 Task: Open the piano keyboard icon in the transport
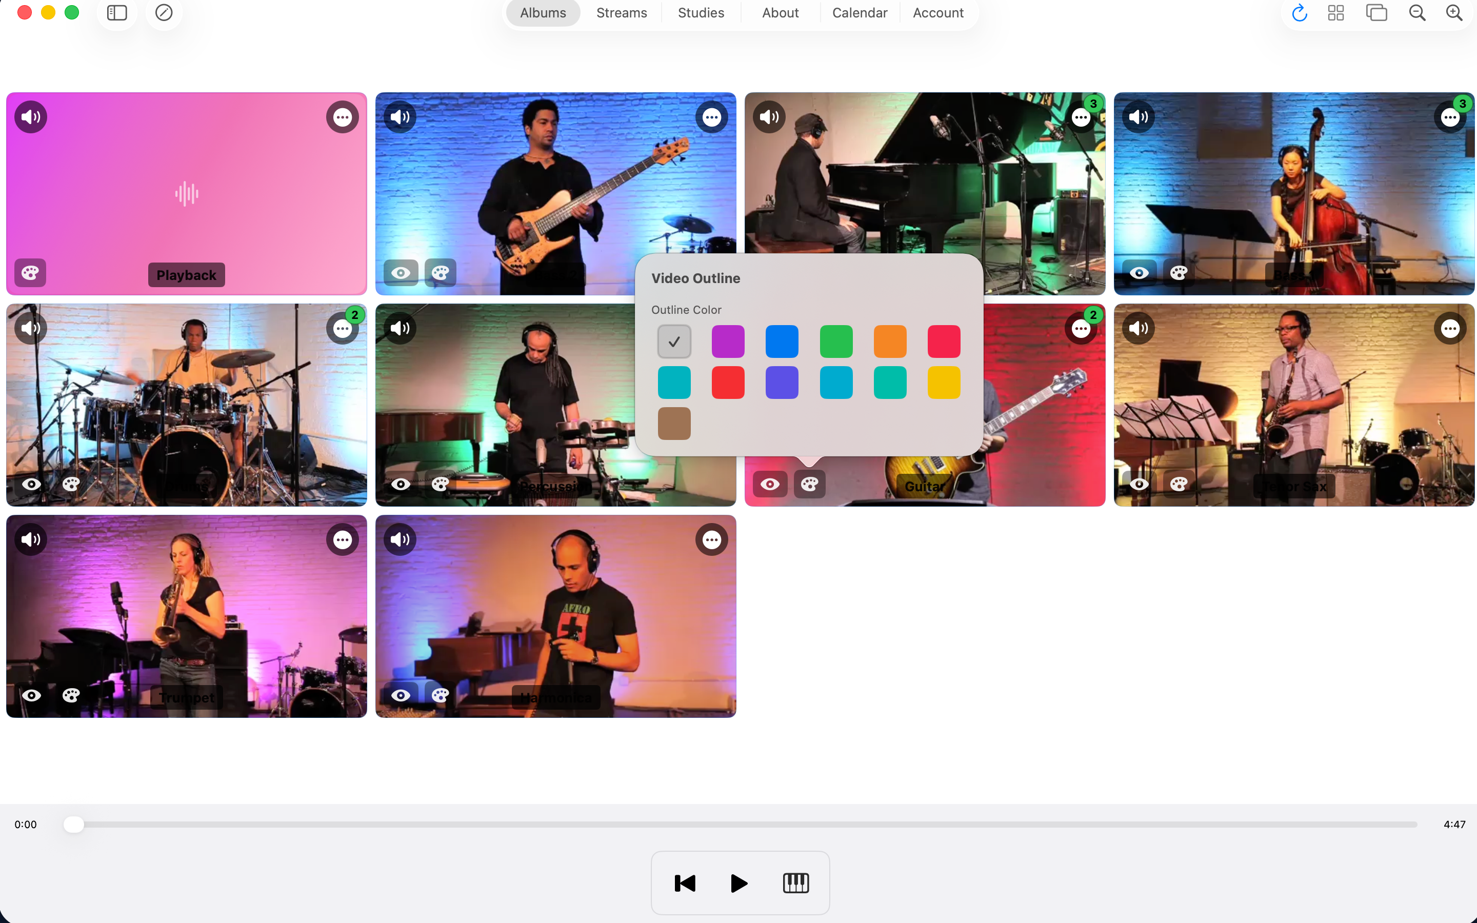click(x=796, y=882)
